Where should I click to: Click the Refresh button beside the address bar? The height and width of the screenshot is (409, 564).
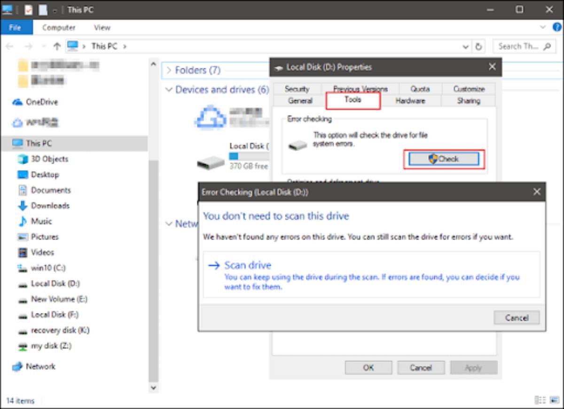(x=479, y=46)
